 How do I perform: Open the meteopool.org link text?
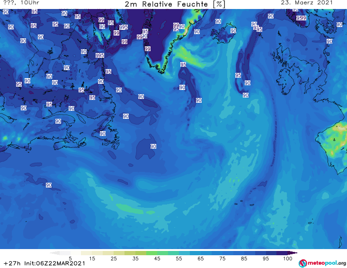click(327, 263)
